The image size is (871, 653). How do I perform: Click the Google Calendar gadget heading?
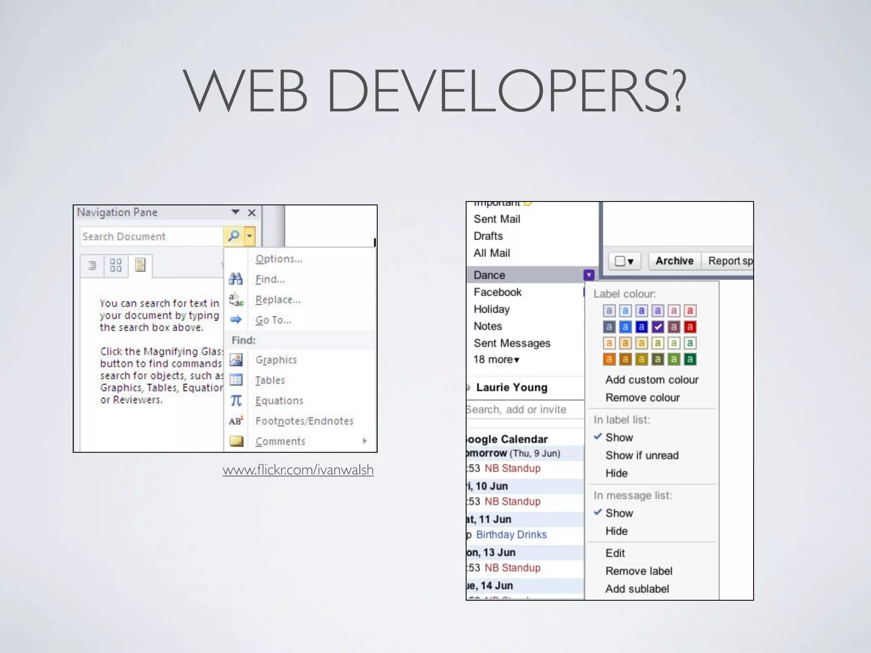click(x=507, y=439)
